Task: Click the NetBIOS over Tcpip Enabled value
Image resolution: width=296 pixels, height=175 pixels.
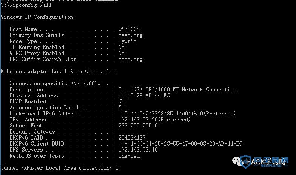Action: coord(129,156)
